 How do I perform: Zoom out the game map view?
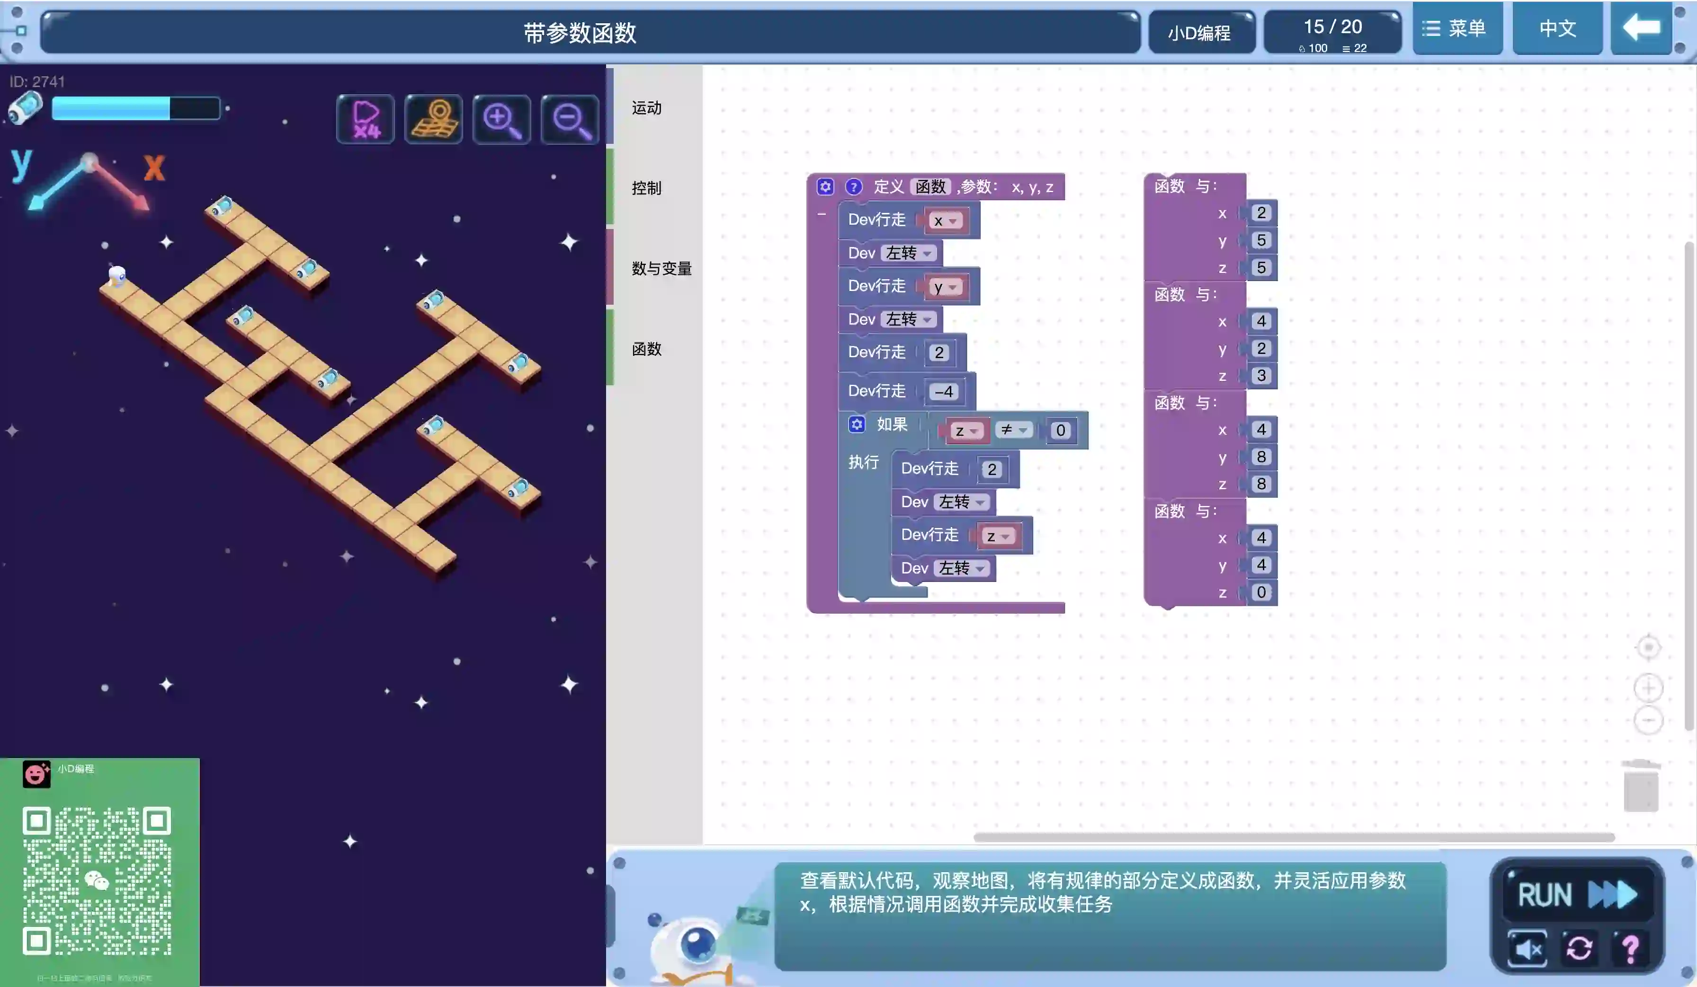(x=570, y=119)
